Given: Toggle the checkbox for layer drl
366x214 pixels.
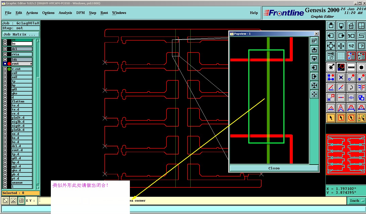Looking at the screenshot, I should pos(5,49).
